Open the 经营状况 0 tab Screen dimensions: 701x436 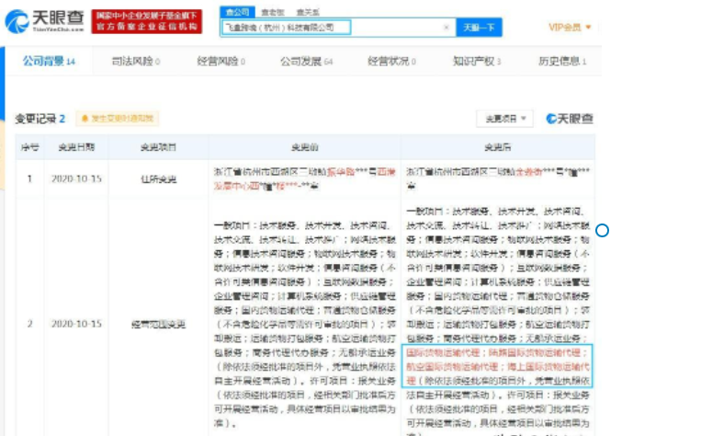pos(391,62)
